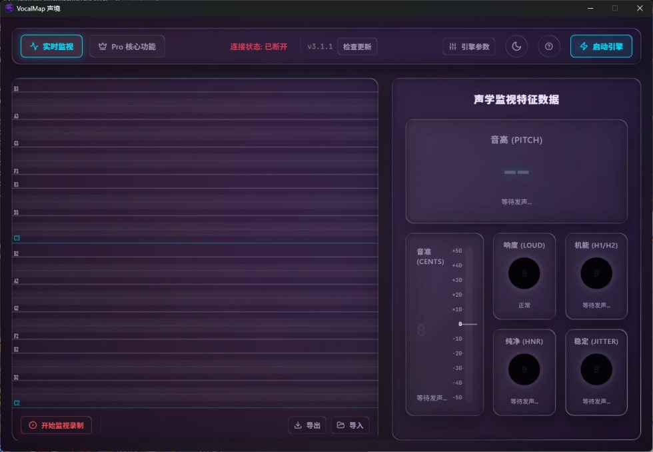Click the VocalMap app icon in title bar

click(x=9, y=8)
